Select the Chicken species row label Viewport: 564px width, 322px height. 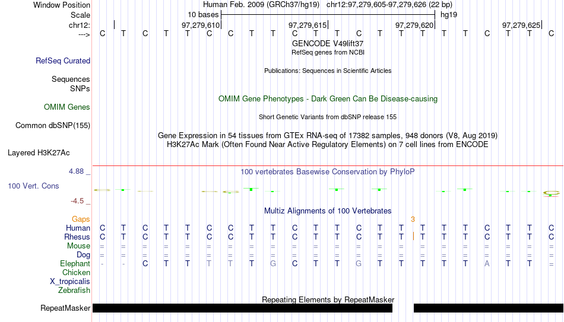click(x=76, y=273)
